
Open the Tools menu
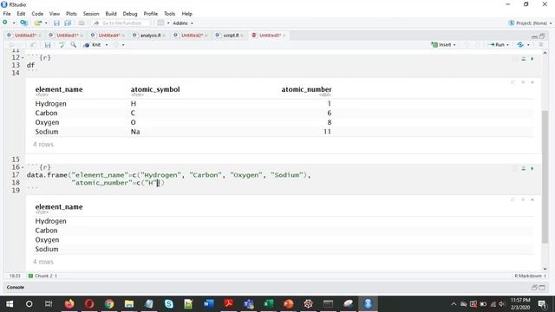pyautogui.click(x=170, y=14)
